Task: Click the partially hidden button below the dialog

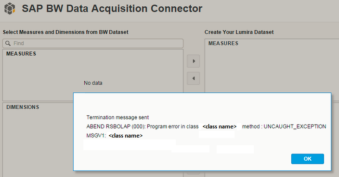Action: (193, 173)
